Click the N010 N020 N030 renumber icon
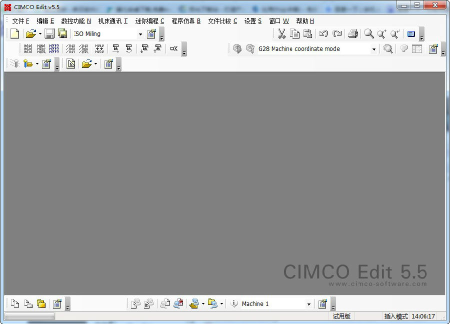This screenshot has width=450, height=324. 28,49
